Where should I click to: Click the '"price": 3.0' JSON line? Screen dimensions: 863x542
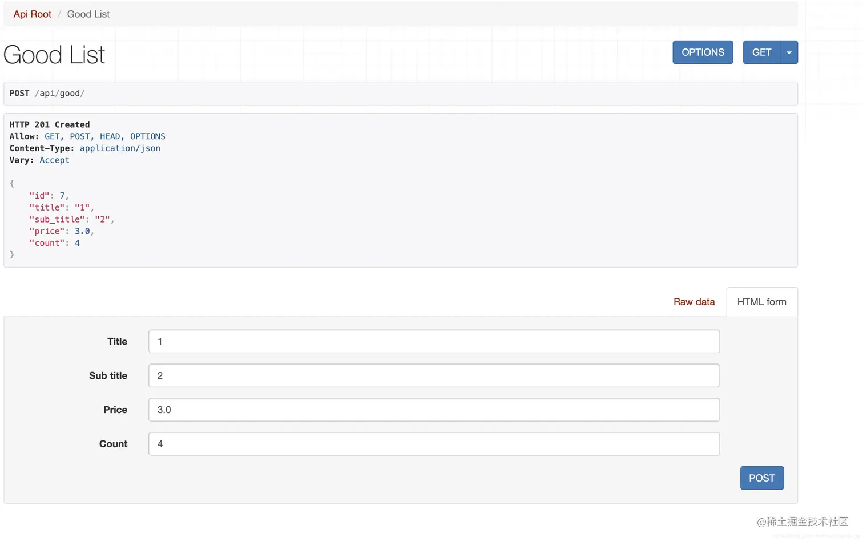62,232
